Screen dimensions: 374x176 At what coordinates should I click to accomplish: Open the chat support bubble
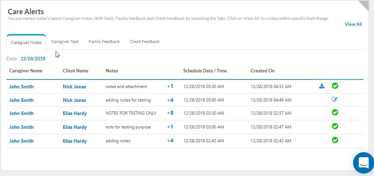[x=363, y=163]
